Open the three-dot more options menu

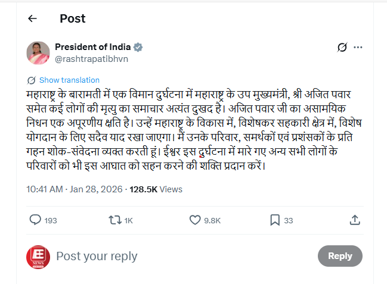358,47
